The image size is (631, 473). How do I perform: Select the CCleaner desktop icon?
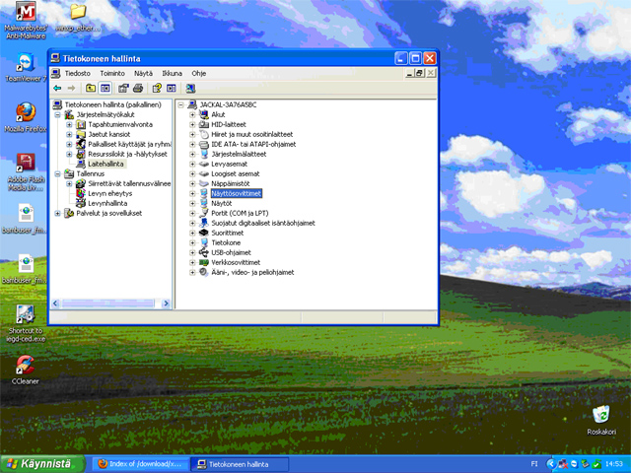coord(26,371)
